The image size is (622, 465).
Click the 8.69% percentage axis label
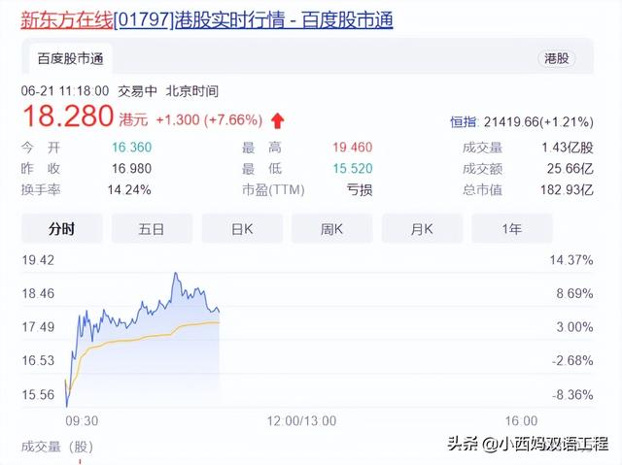574,293
